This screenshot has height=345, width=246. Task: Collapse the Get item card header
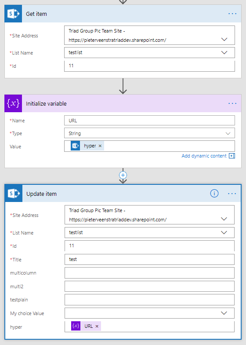coord(123,14)
